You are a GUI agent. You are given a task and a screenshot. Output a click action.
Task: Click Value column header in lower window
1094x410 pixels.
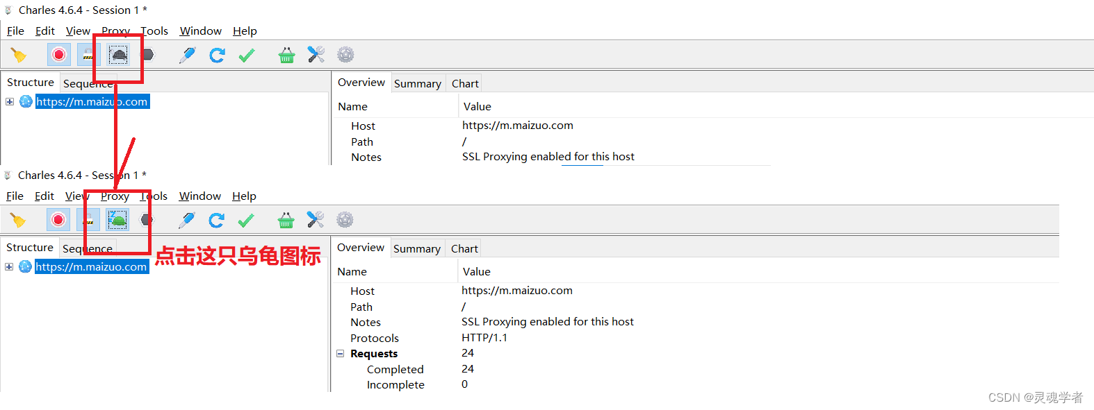pyautogui.click(x=477, y=271)
